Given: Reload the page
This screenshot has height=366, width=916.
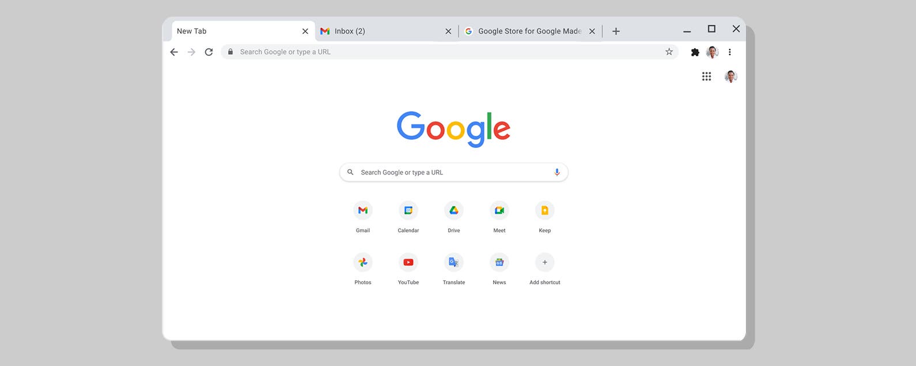Looking at the screenshot, I should click(x=209, y=52).
